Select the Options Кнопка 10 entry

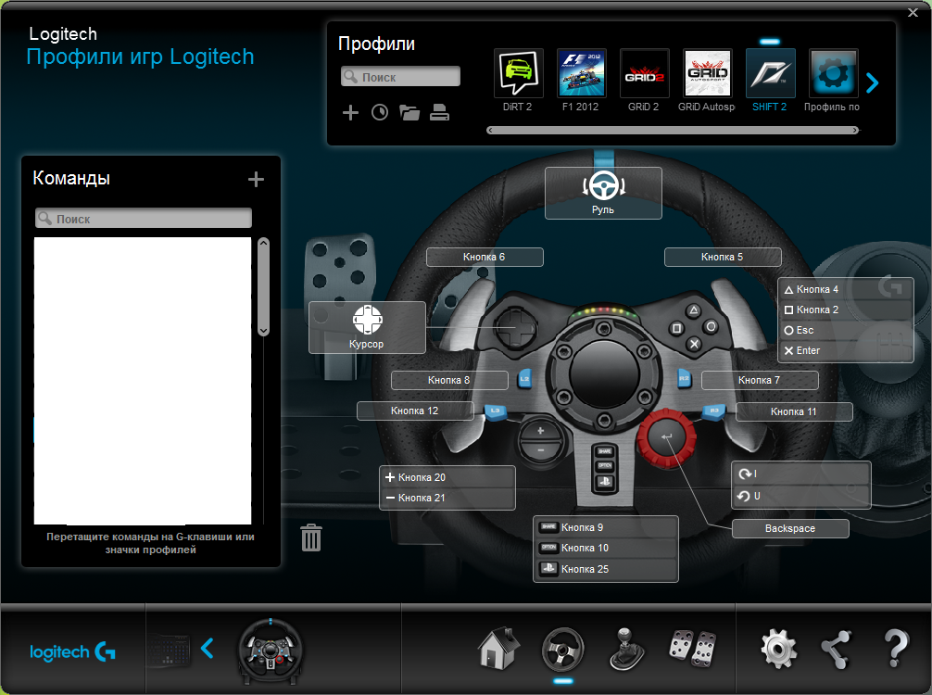pos(606,549)
